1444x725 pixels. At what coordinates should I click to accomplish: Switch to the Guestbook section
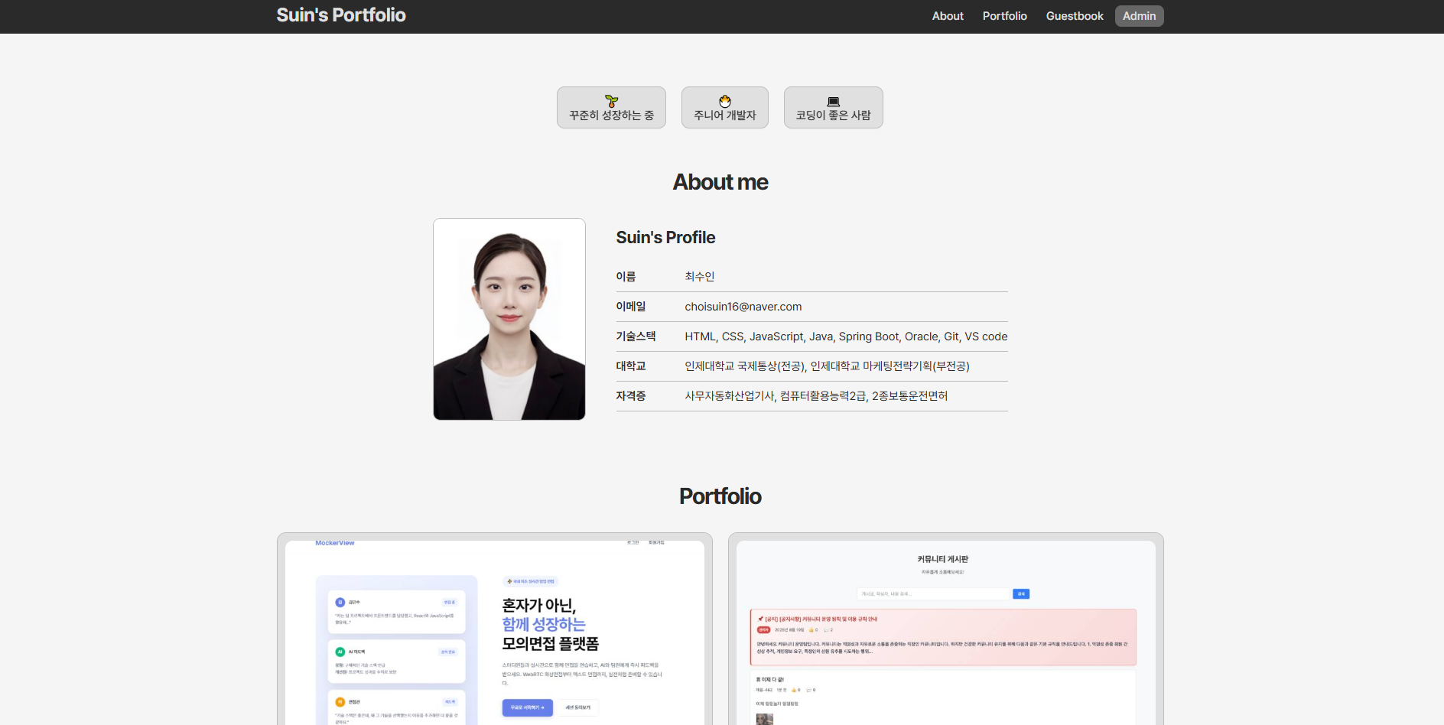1074,15
